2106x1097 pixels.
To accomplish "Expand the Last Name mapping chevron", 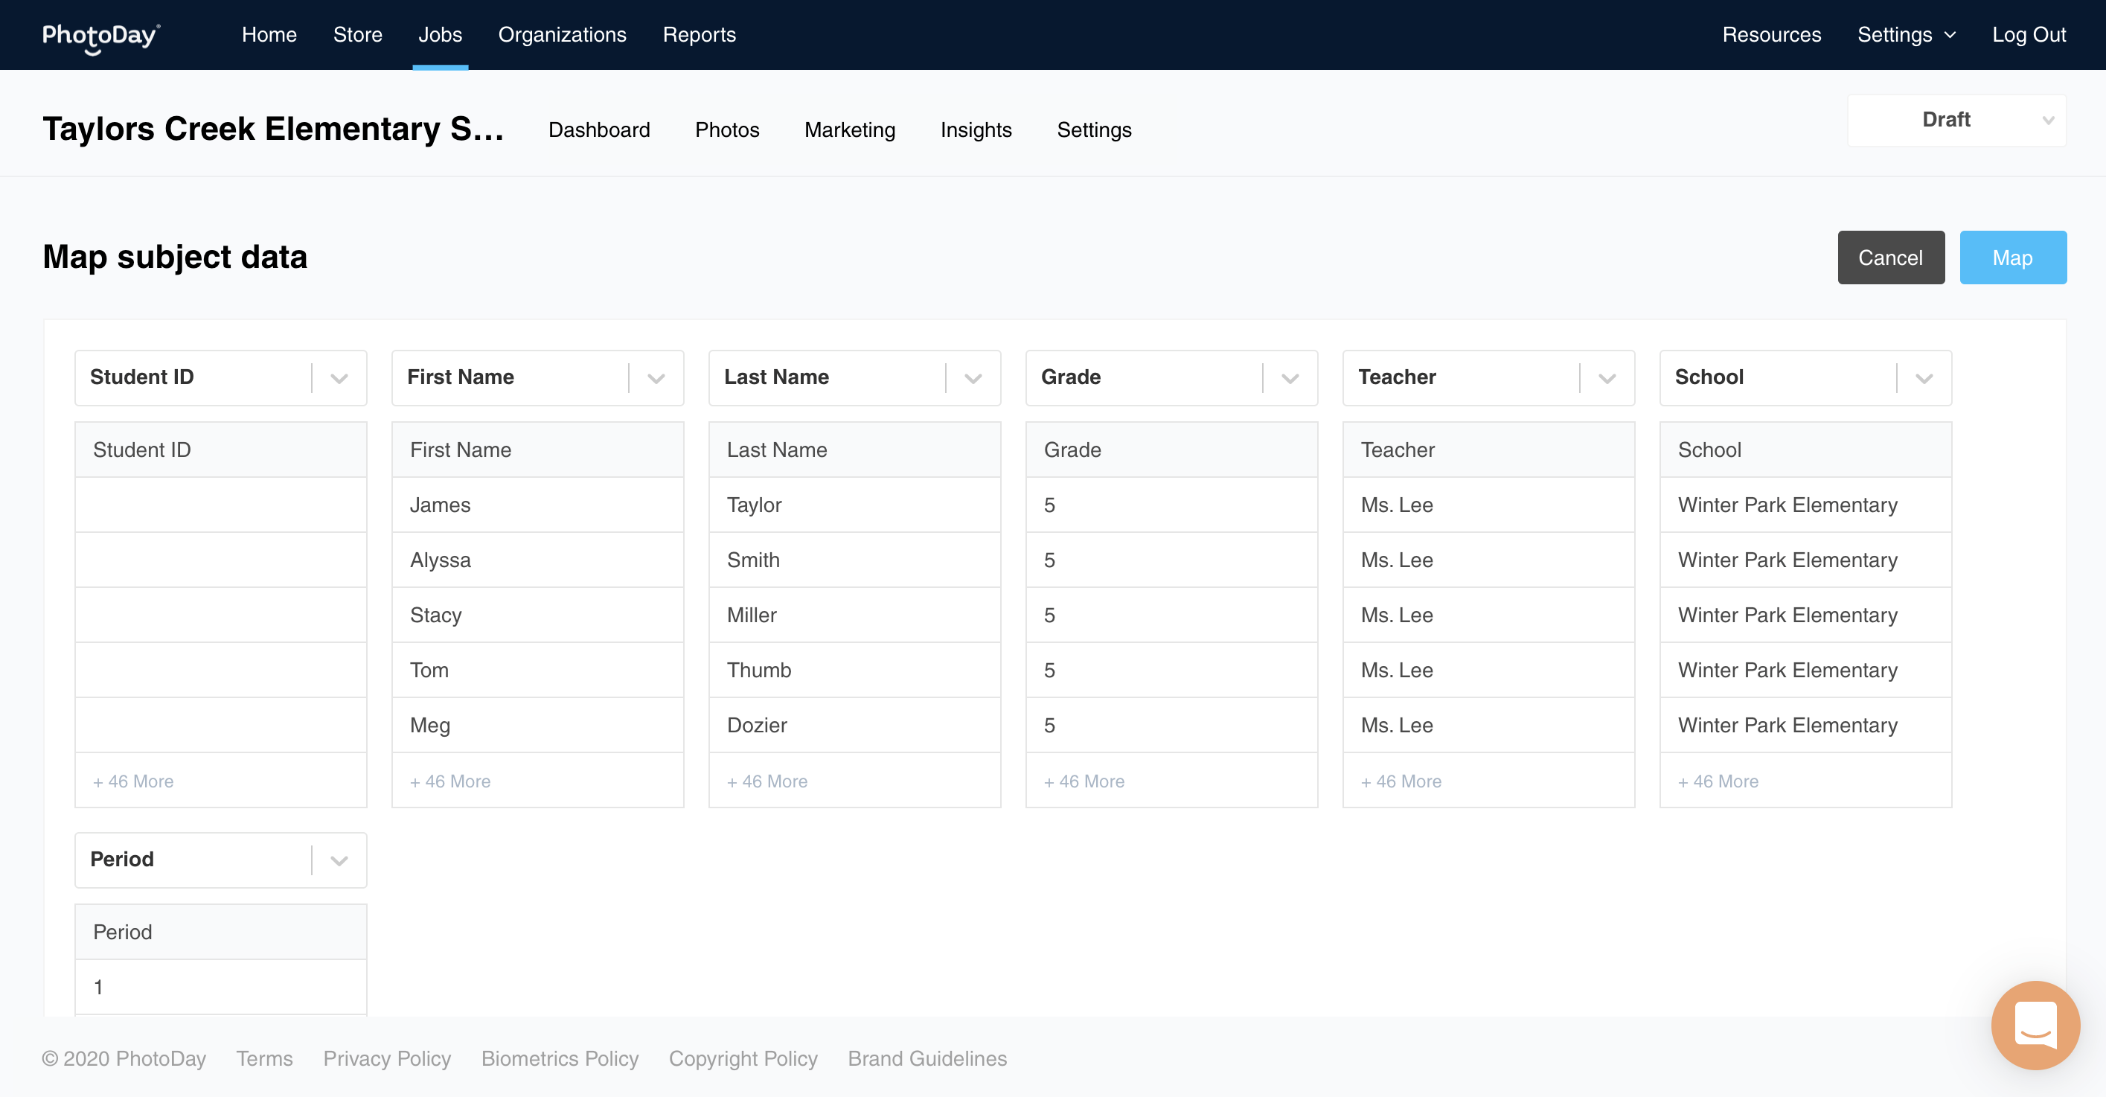I will click(x=973, y=377).
